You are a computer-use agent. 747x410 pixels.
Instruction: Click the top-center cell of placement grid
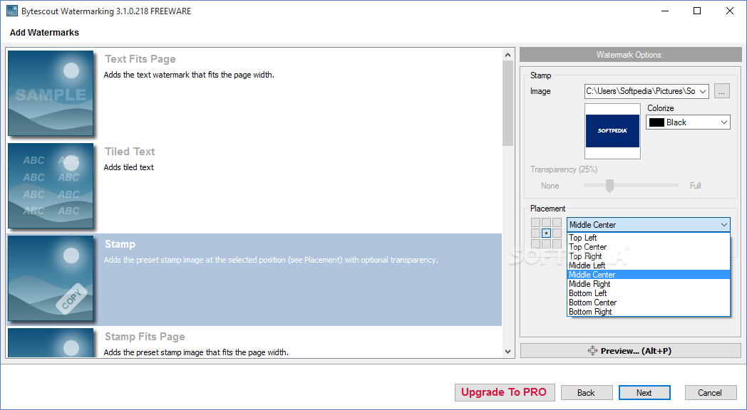tap(547, 223)
